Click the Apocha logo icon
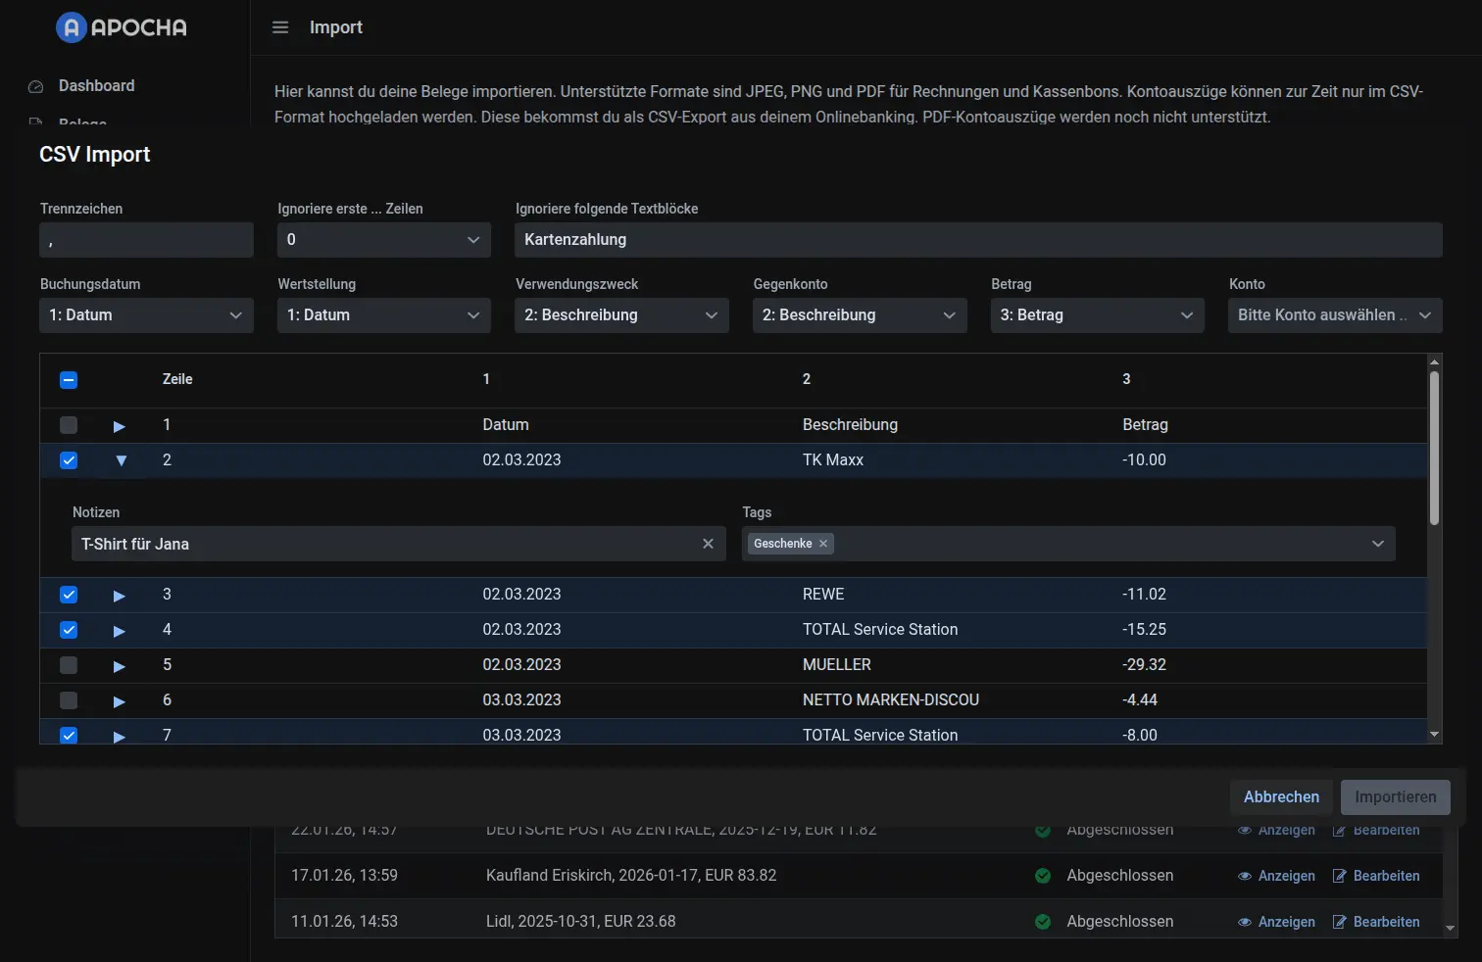The width and height of the screenshot is (1482, 962). tap(72, 27)
